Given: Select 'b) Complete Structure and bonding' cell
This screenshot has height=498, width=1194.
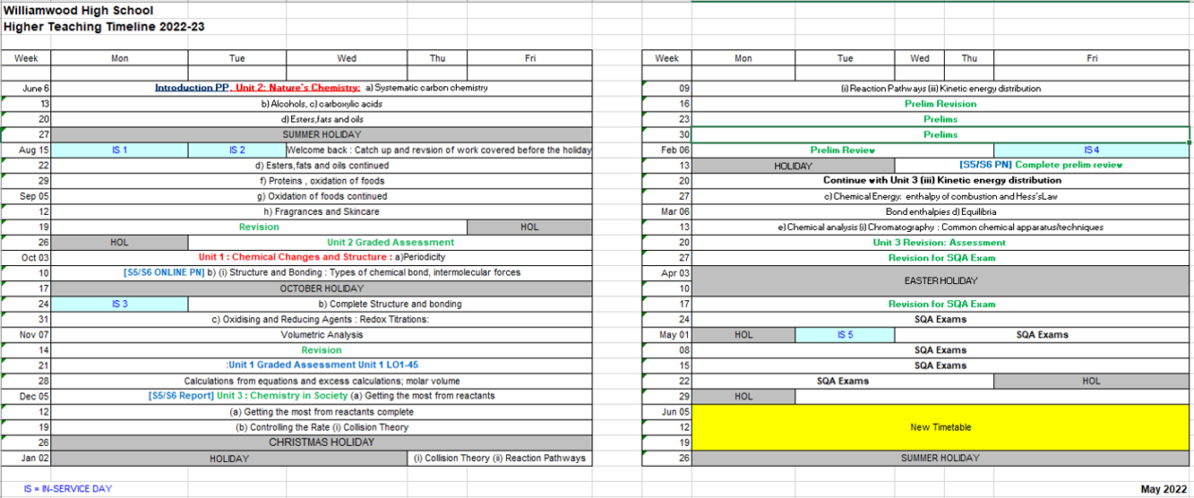Looking at the screenshot, I should coord(390,304).
